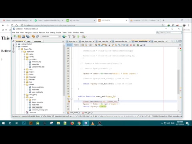Open the Run Project dropdown arrow
This screenshot has width=192, height=144.
[x=81, y=36]
